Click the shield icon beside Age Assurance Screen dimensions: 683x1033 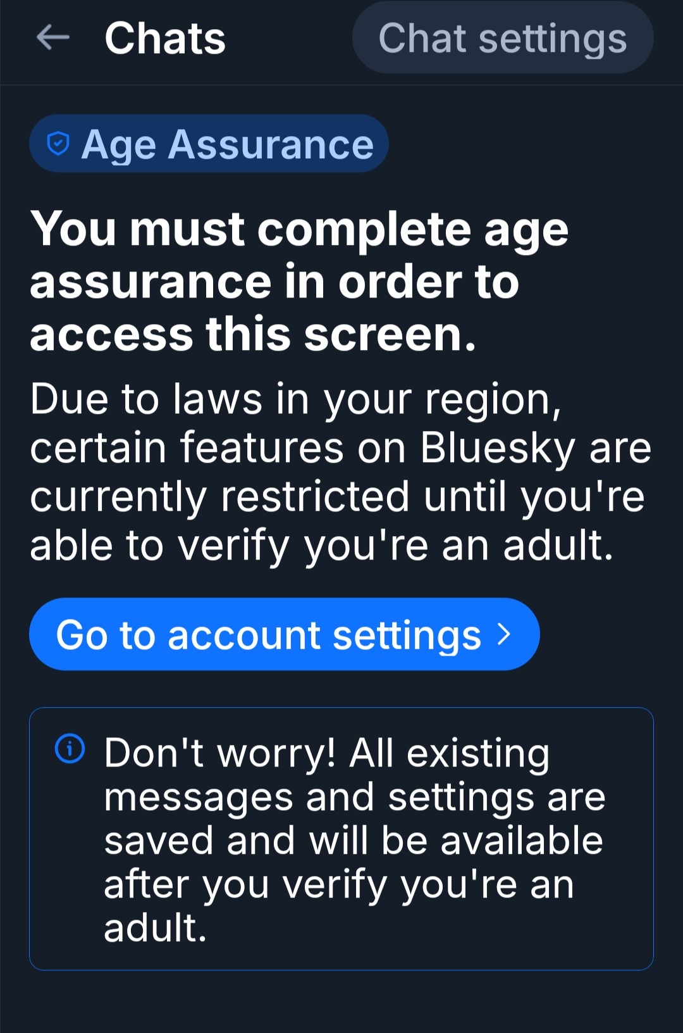[x=58, y=144]
